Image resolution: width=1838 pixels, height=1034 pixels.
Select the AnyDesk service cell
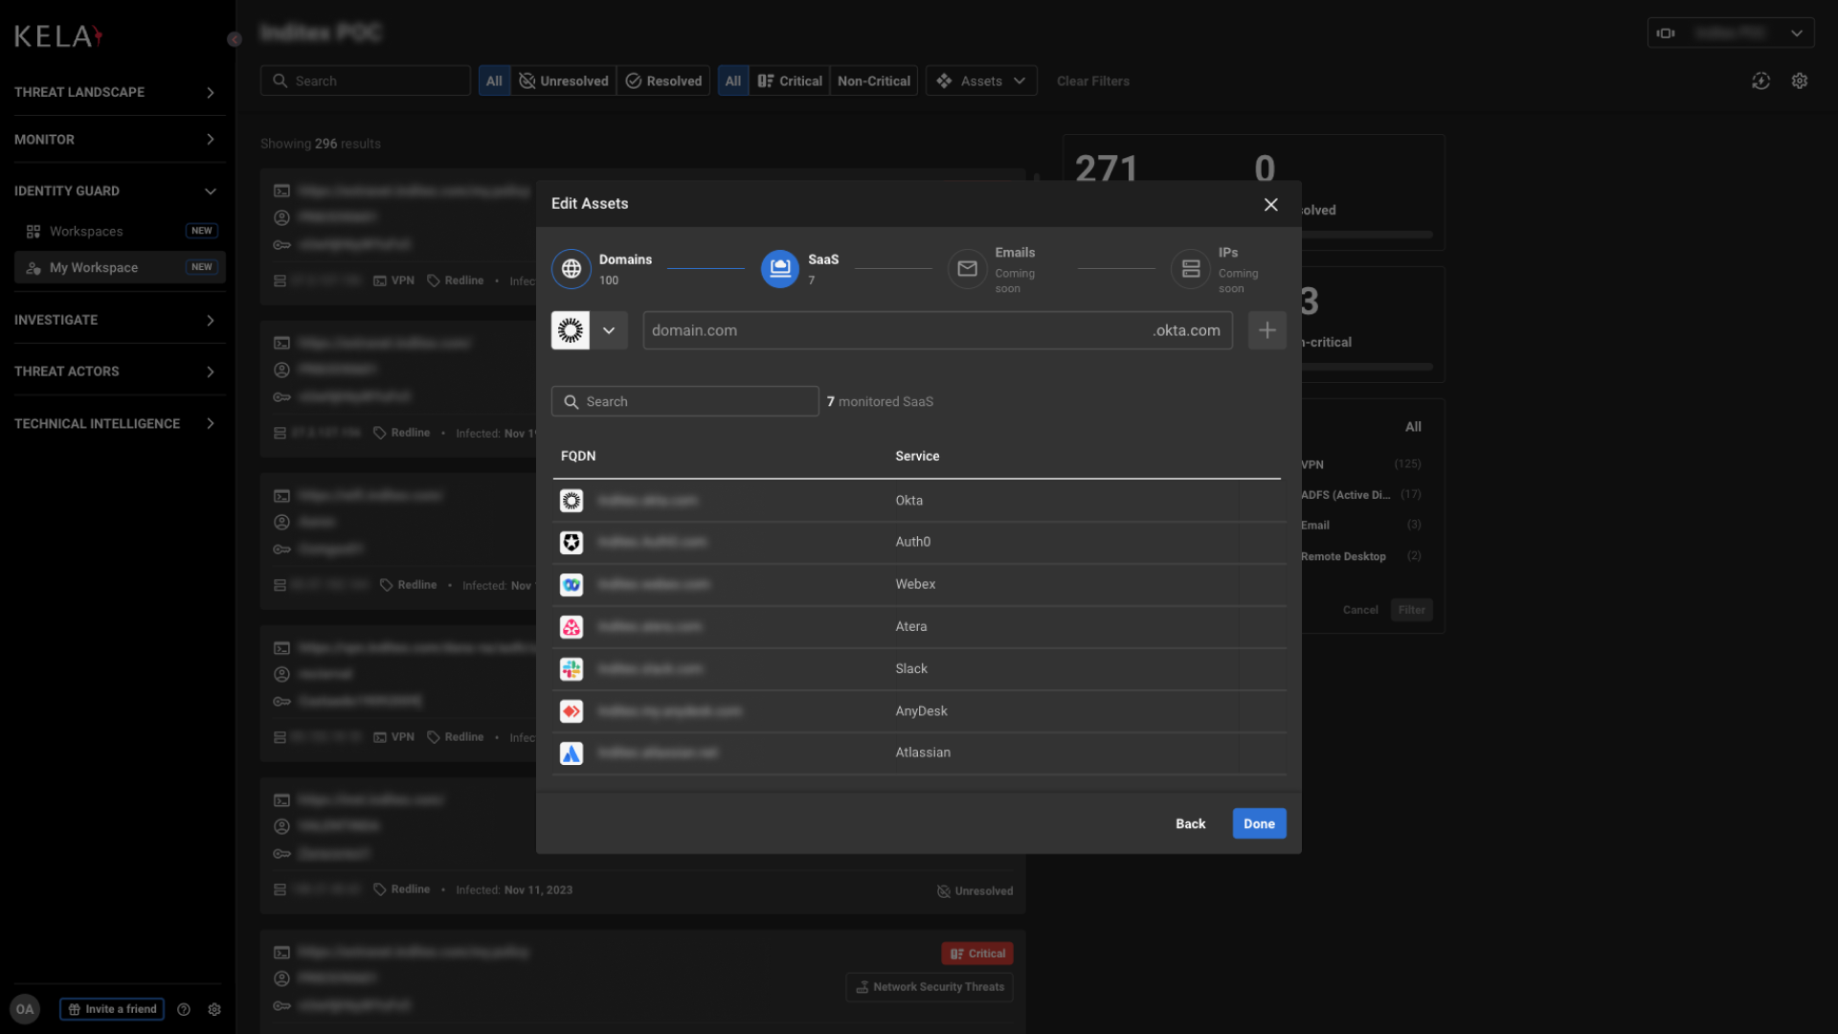click(922, 710)
